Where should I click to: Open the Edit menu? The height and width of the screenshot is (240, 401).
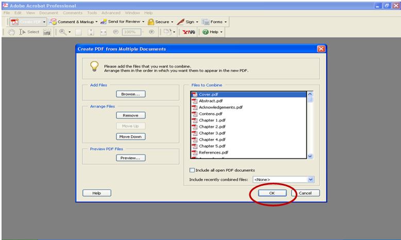point(18,13)
